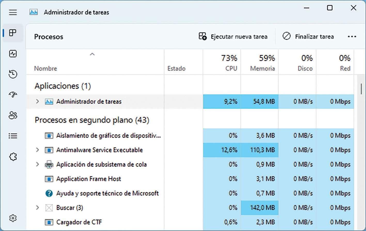Click the Buscar process icon
This screenshot has height=231, width=366.
point(49,208)
